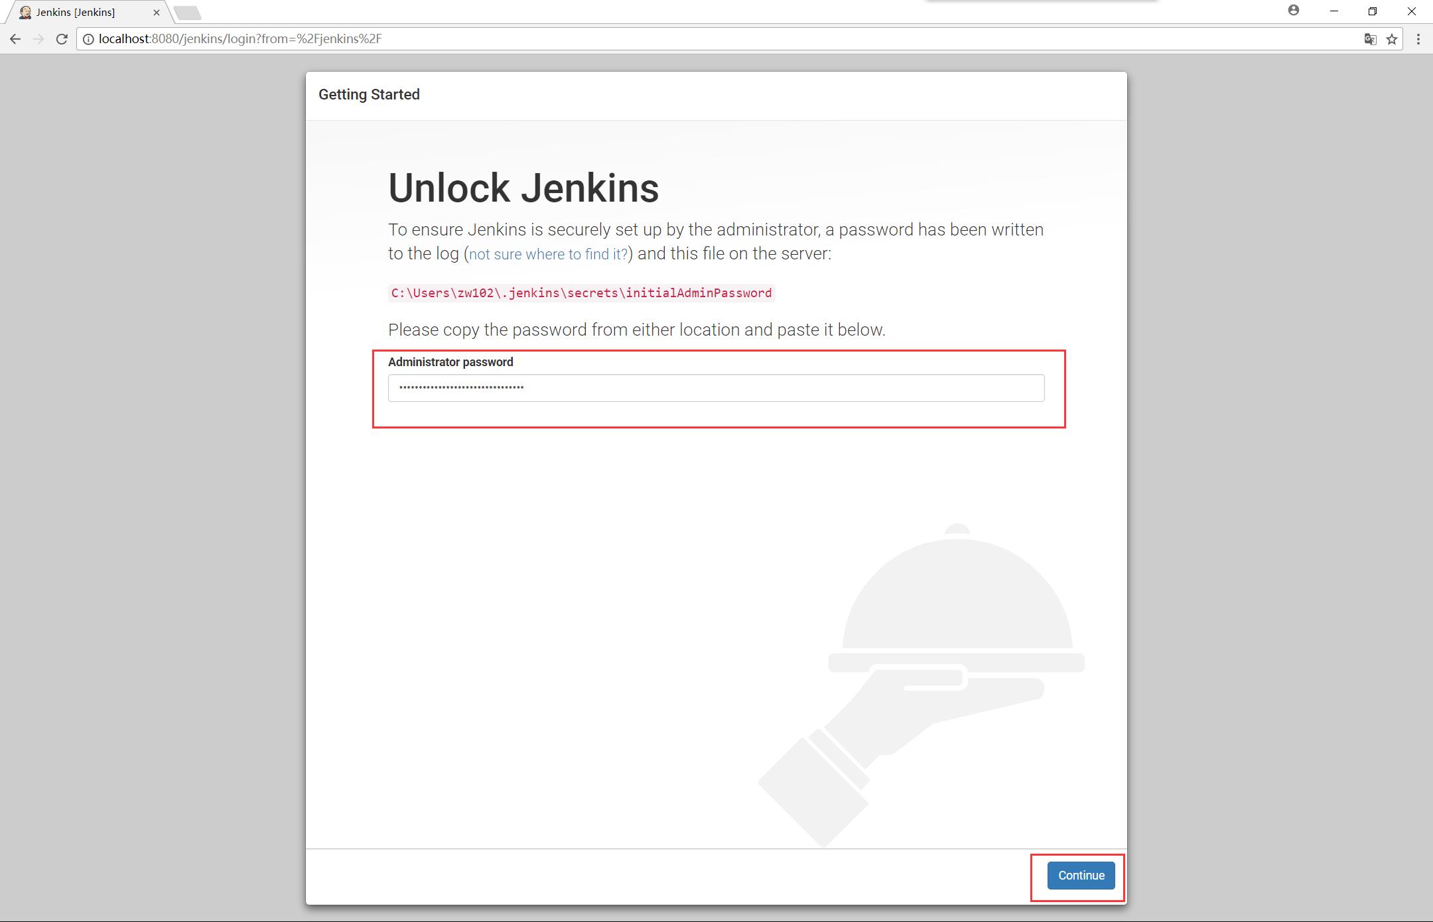Minimize the browser window
Screen dimensions: 1433x922
(x=1334, y=11)
